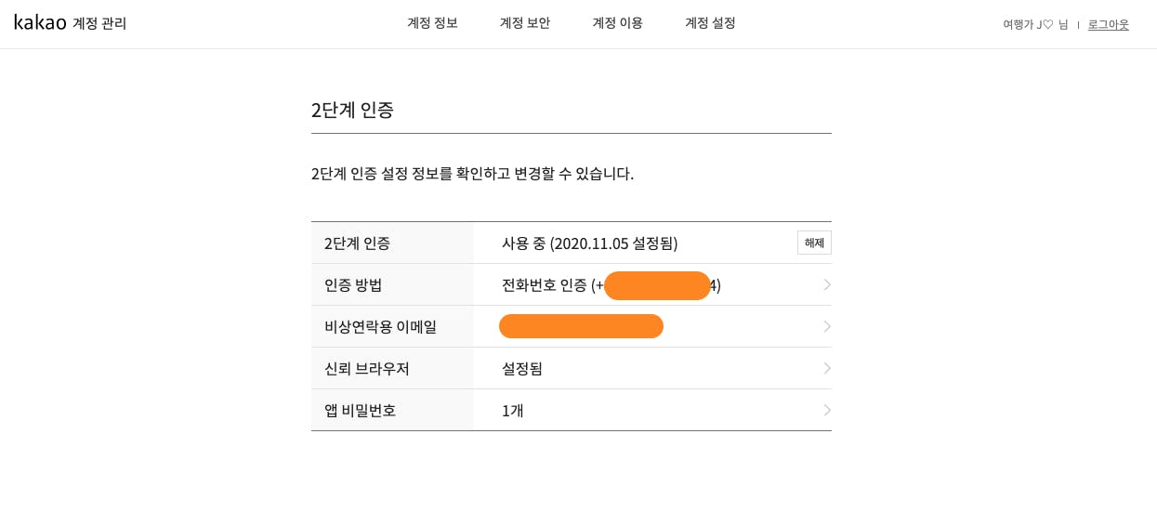
Task: Click the kakao logo
Action: coord(40,22)
